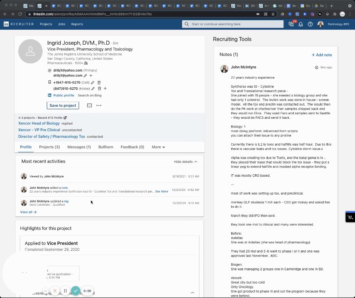Switch to the Bullhorn tab
Image resolution: width=355 pixels, height=298 pixels.
(106, 147)
